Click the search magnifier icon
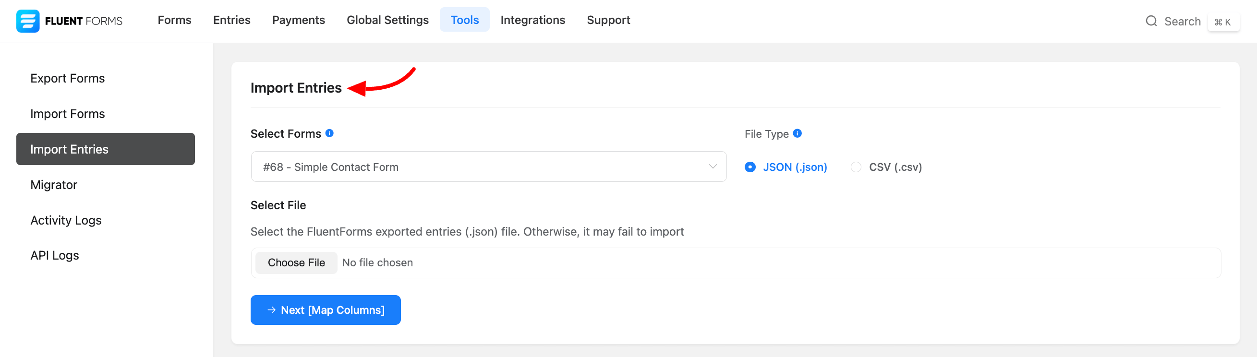The image size is (1257, 357). pos(1150,21)
